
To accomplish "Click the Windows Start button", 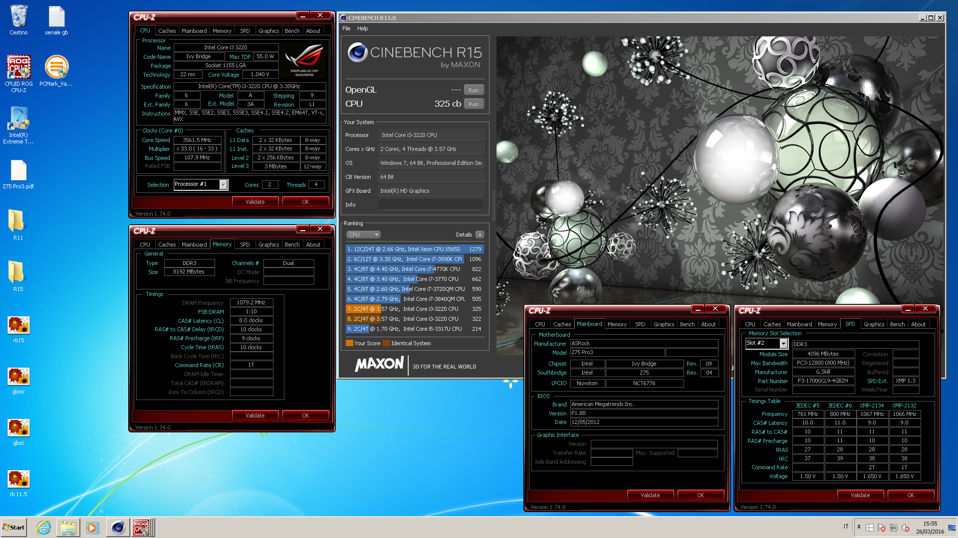I will pyautogui.click(x=13, y=528).
